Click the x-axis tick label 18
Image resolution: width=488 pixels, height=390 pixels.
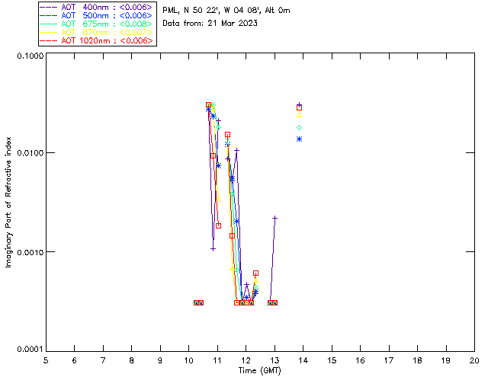[x=417, y=360]
